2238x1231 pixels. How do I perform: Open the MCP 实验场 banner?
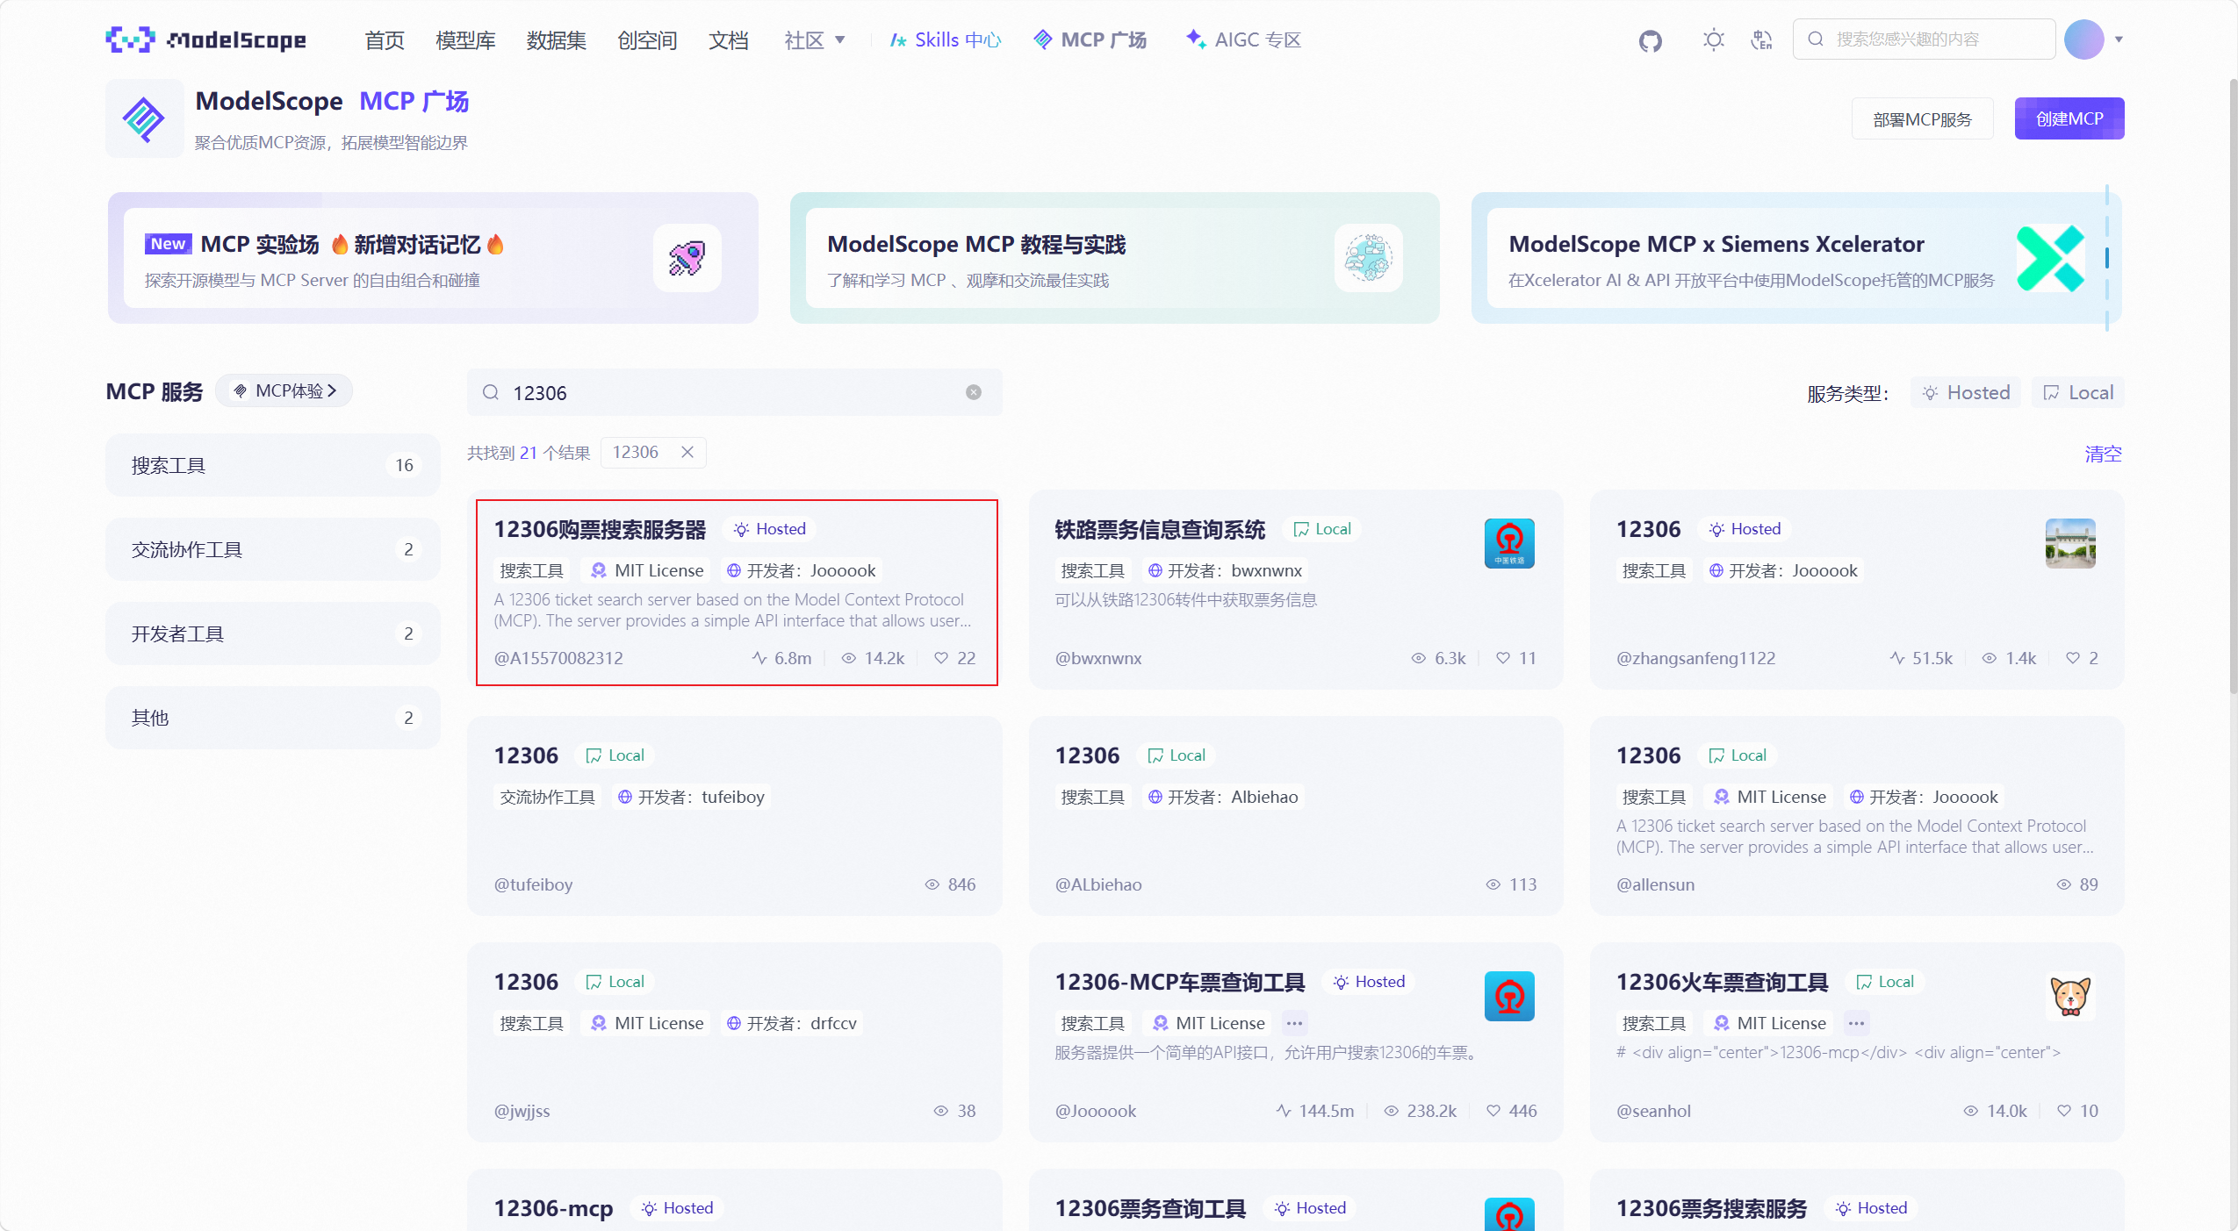click(433, 258)
